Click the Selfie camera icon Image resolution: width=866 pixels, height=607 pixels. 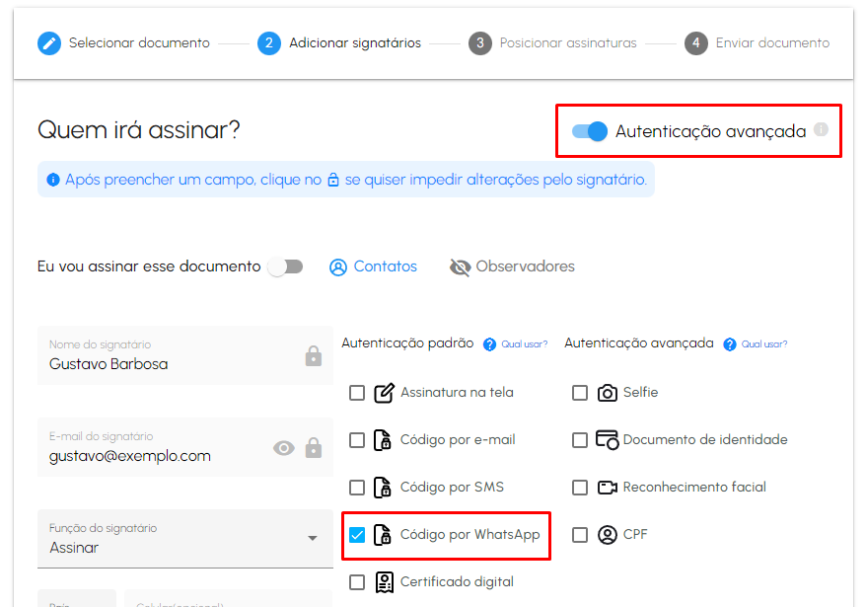click(x=607, y=392)
